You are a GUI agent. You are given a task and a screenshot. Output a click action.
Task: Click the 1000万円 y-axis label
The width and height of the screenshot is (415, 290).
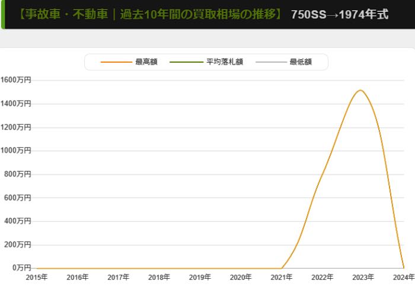click(x=15, y=150)
